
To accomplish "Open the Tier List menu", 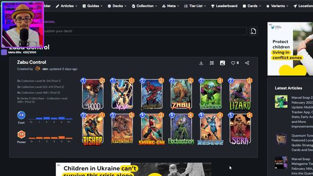I will click(x=195, y=6).
